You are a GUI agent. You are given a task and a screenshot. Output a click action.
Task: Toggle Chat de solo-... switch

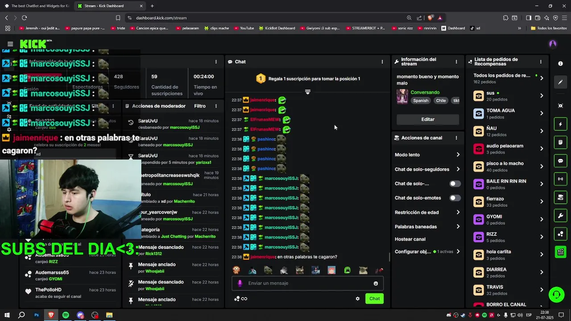click(x=455, y=184)
